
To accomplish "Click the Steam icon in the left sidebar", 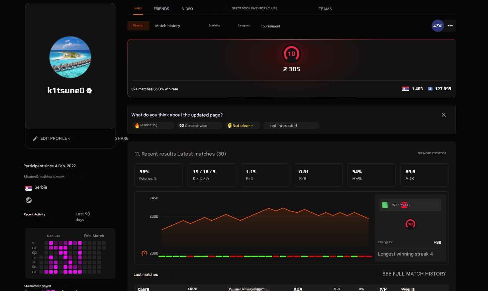I will (x=28, y=200).
